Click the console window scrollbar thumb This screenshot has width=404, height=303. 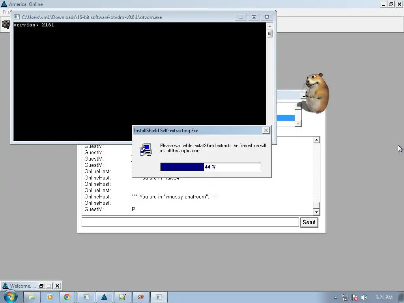270,34
